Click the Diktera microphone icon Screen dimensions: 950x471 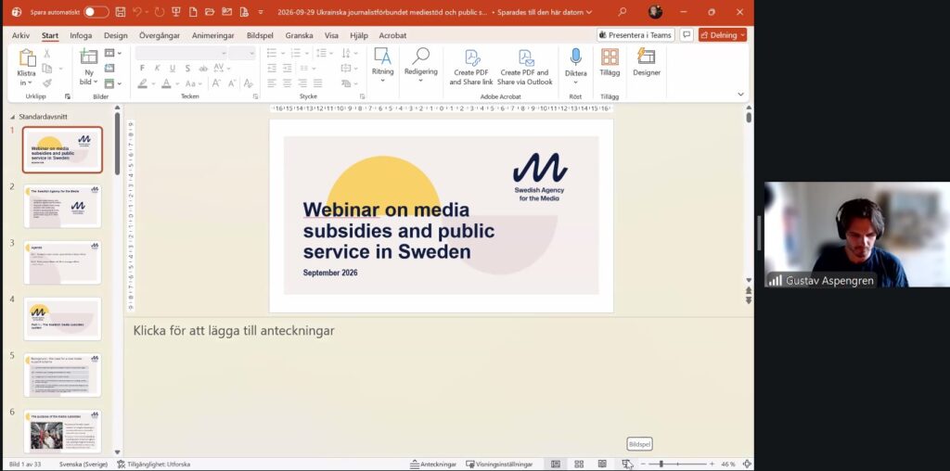click(575, 58)
